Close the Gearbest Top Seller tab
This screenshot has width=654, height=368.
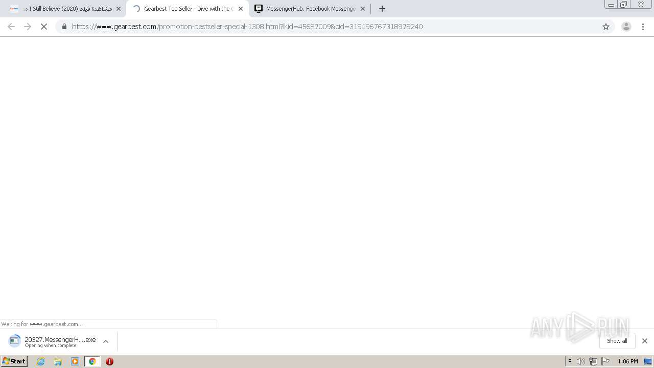(x=241, y=9)
